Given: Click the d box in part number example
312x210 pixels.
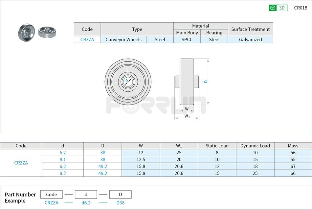Looking at the screenshot, I should click(x=86, y=194).
